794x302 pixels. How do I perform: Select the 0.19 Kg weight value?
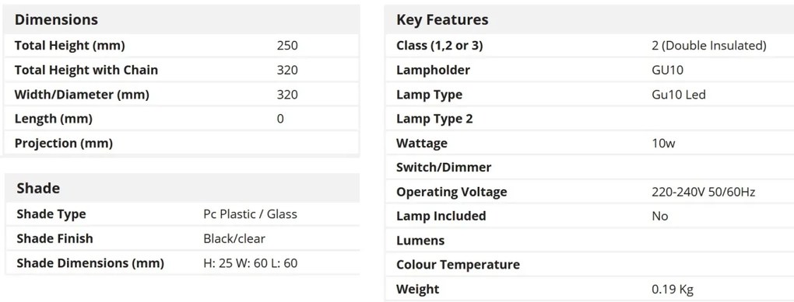tap(673, 290)
